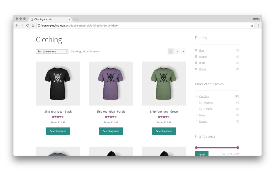The height and width of the screenshot is (171, 275).
Task: Bookmark this page using the star icon
Action: point(252,26)
